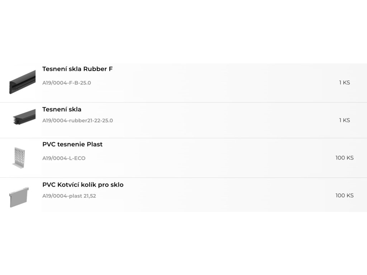Open the Tesnení skla Rubber F title
Viewport: 367px width, 275px height.
[77, 69]
